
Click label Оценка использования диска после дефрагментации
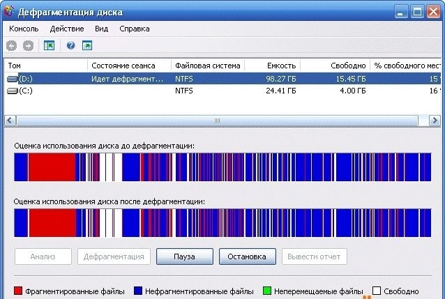[110, 201]
